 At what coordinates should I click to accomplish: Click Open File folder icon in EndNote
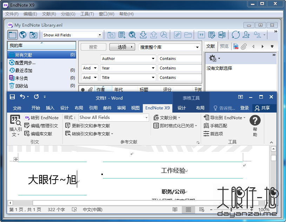[x=188, y=35]
